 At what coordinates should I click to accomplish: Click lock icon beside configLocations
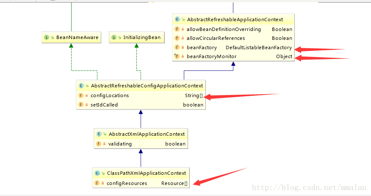86,95
